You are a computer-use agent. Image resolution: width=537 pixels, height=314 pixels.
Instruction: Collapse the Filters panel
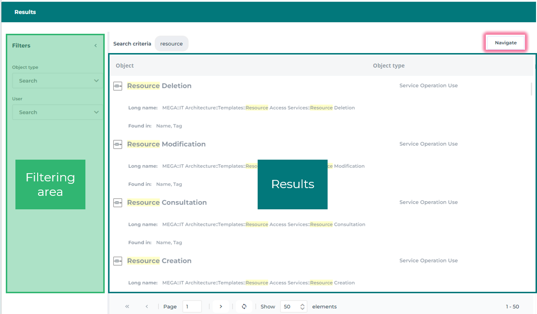click(x=96, y=46)
